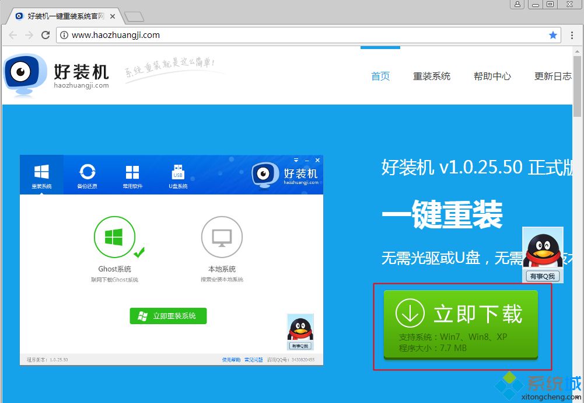This screenshot has height=403, width=584.
Task: Click the 好装机 v1.0.25.50 正式版 heading
Action: (x=477, y=168)
